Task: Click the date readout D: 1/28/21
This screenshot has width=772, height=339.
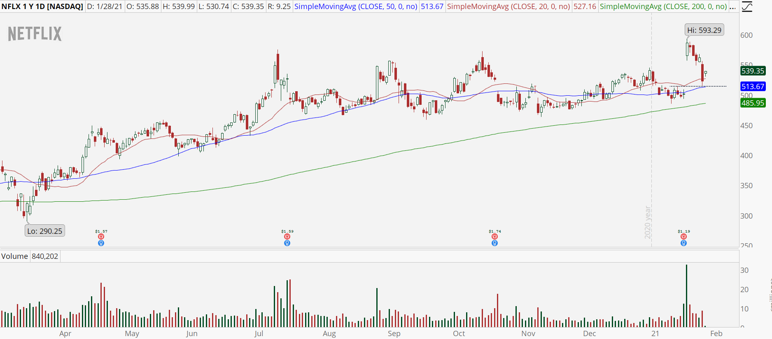Action: tap(105, 7)
